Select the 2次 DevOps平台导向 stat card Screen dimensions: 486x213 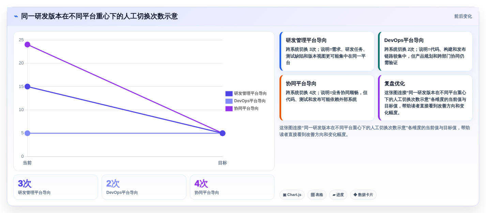144,187
